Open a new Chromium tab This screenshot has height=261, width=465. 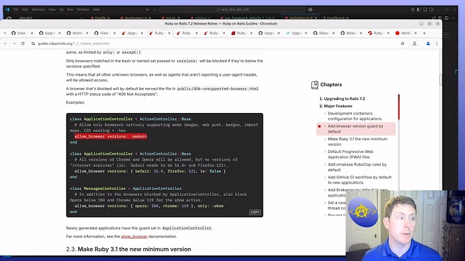tap(424, 33)
